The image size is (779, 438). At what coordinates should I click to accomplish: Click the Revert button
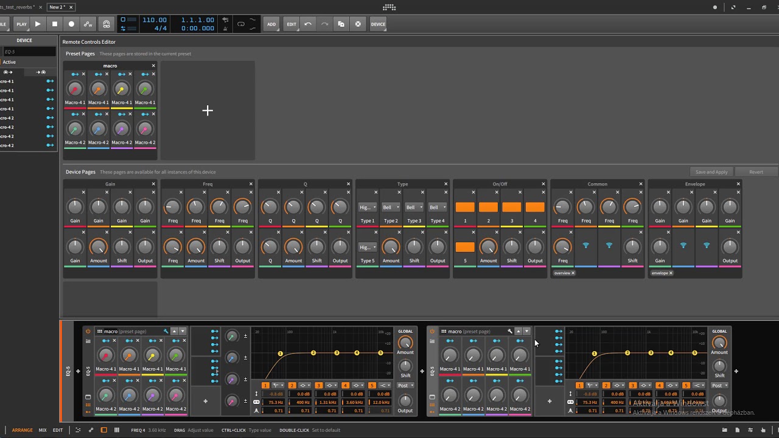pos(756,172)
